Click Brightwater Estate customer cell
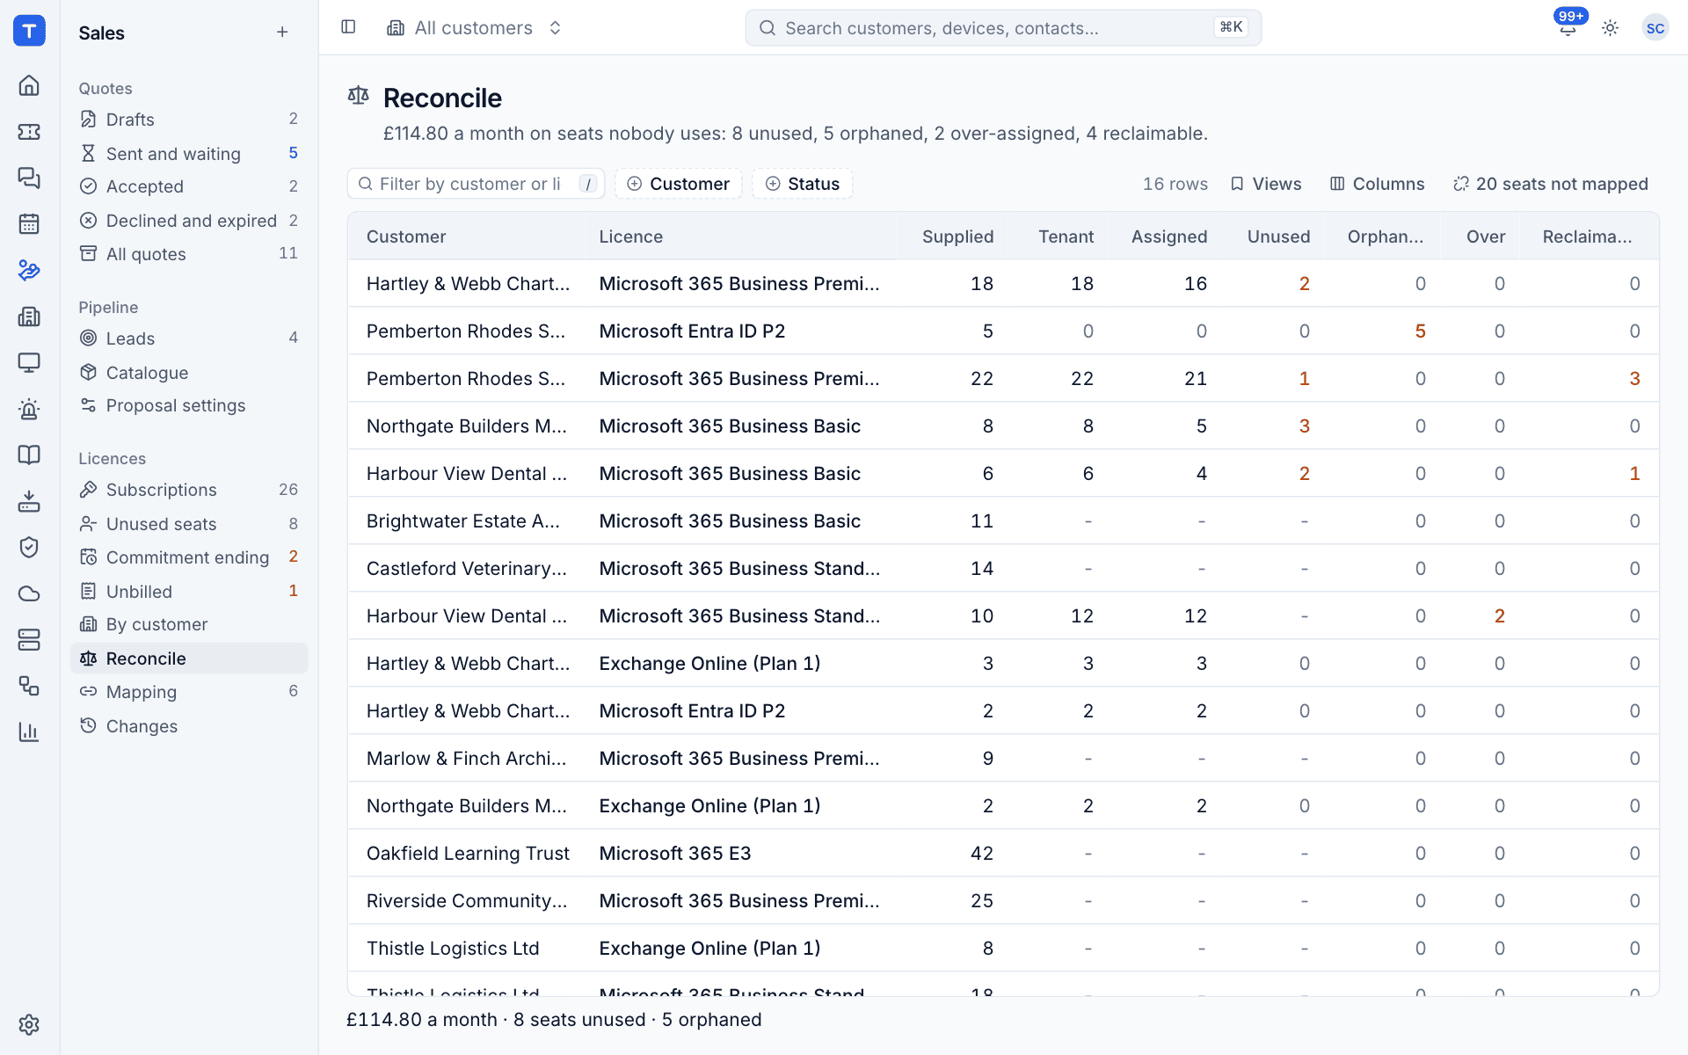 point(462,520)
